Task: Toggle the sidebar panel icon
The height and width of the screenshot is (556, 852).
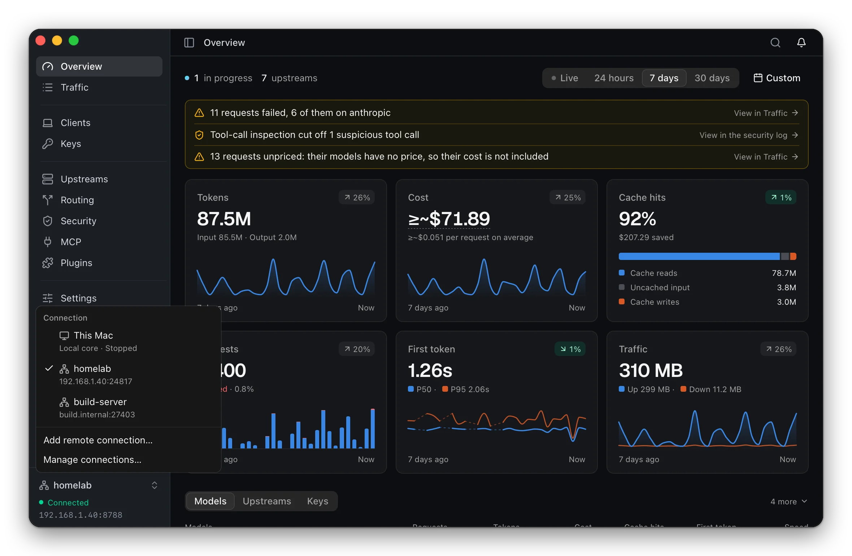Action: (189, 43)
